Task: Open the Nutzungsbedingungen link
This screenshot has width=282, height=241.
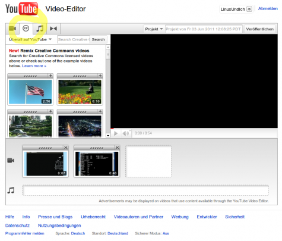Action: tap(59, 226)
